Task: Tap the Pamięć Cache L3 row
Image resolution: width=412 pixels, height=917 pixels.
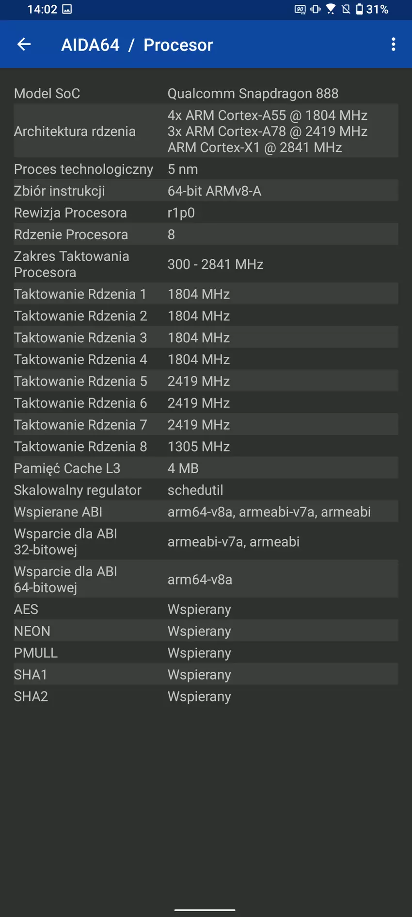Action: [x=206, y=468]
